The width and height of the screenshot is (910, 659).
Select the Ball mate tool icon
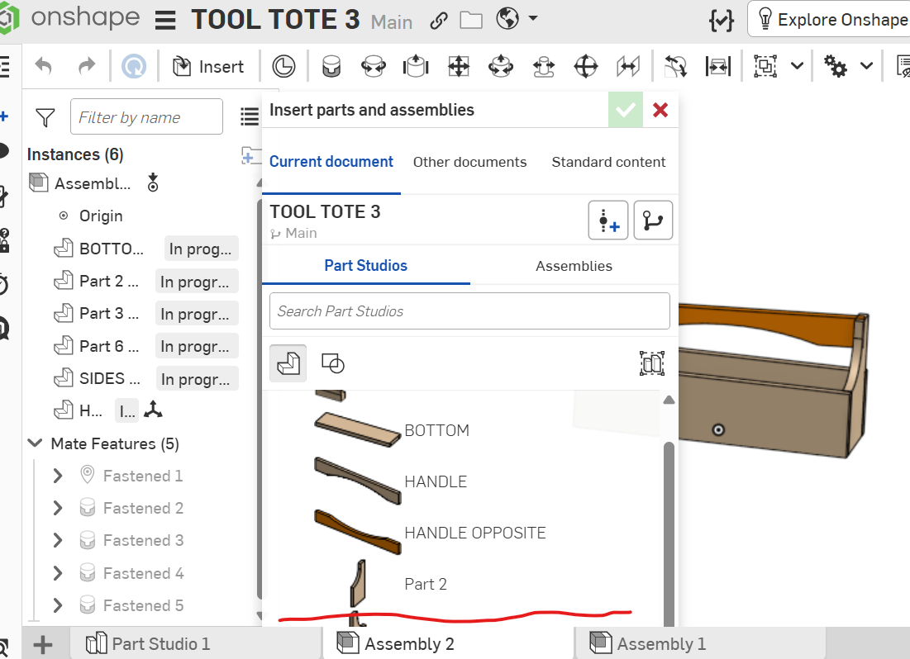click(x=586, y=67)
